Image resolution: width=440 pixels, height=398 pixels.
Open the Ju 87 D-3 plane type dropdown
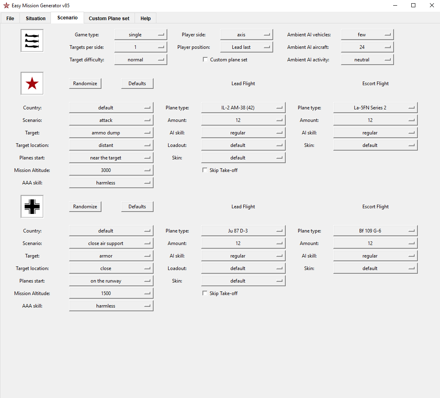[x=243, y=230]
